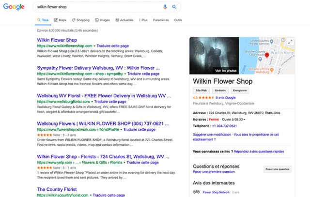
Task: Click the red location pin on map
Action: click(267, 55)
